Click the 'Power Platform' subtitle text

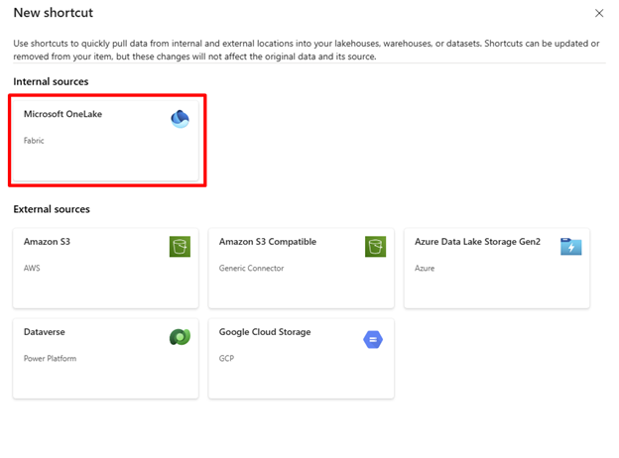coord(51,358)
